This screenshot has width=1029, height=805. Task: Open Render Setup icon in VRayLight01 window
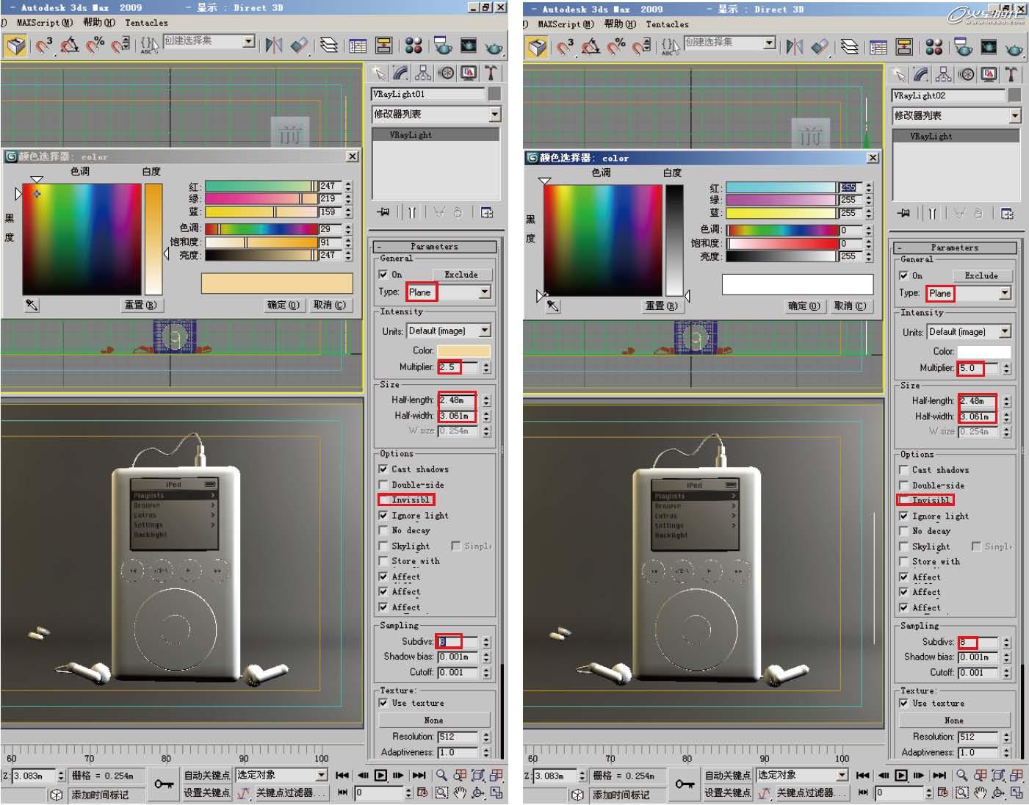pos(443,46)
